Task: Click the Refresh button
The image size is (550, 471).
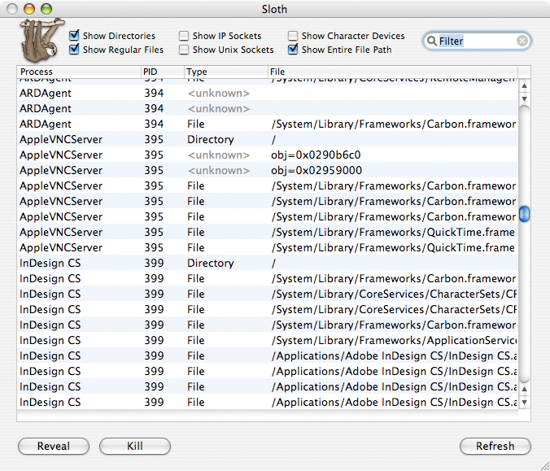Action: 495,446
